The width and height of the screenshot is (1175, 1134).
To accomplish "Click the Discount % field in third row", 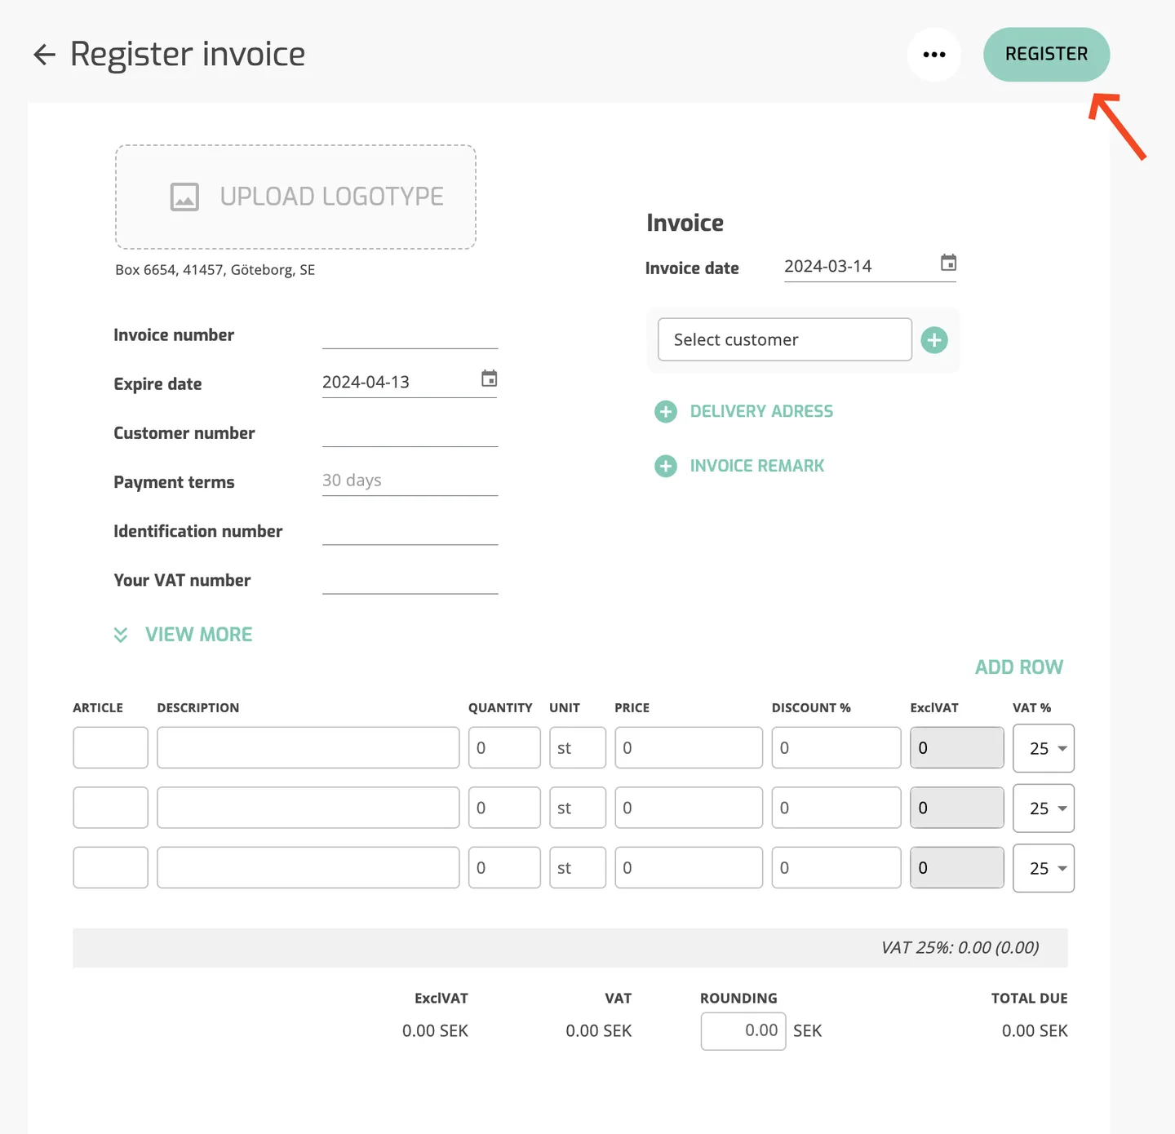I will tap(836, 867).
